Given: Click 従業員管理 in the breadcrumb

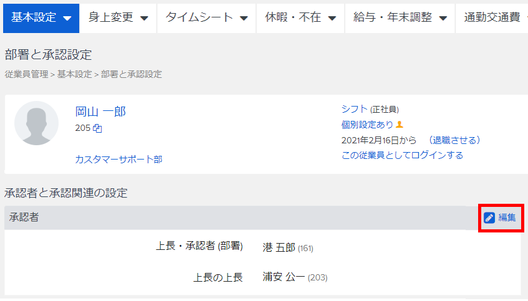Looking at the screenshot, I should point(26,74).
